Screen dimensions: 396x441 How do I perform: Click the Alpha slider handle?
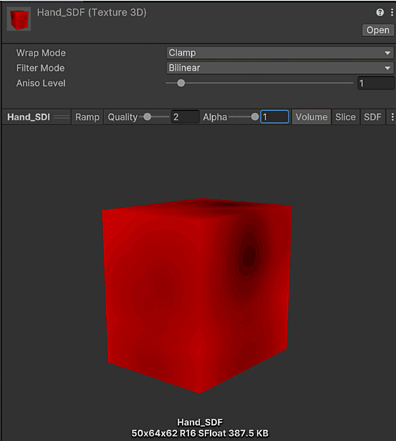255,117
